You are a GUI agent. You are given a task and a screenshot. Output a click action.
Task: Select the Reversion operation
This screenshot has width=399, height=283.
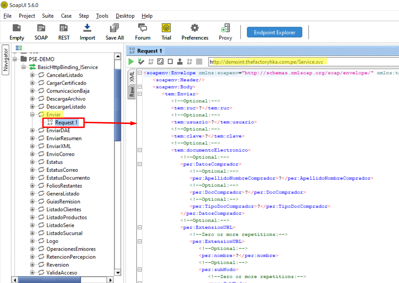tap(58, 265)
